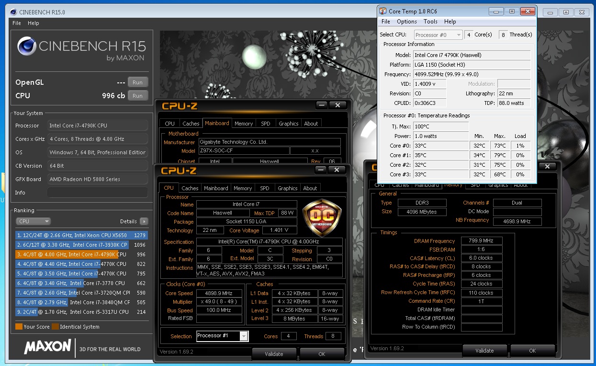The height and width of the screenshot is (366, 596).
Task: Select ranking row Intel Core i5-3317U
Action: pos(81,312)
